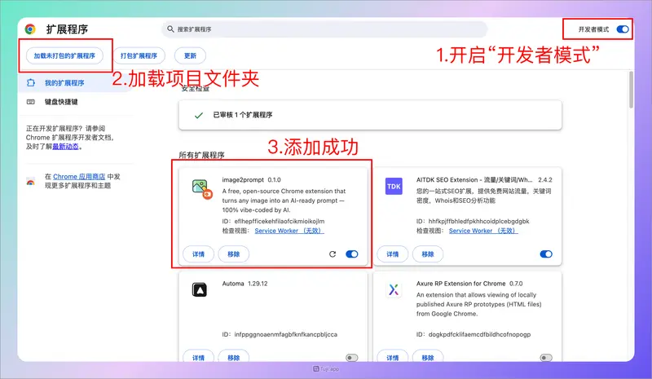Click the Chrome Web Store rainbow icon

pos(30,182)
